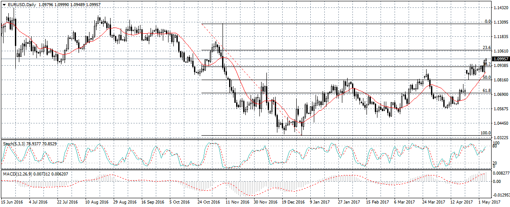510x207 pixels.
Task: Select the 50.0 Fibonacci retracement label
Action: pyautogui.click(x=486, y=77)
